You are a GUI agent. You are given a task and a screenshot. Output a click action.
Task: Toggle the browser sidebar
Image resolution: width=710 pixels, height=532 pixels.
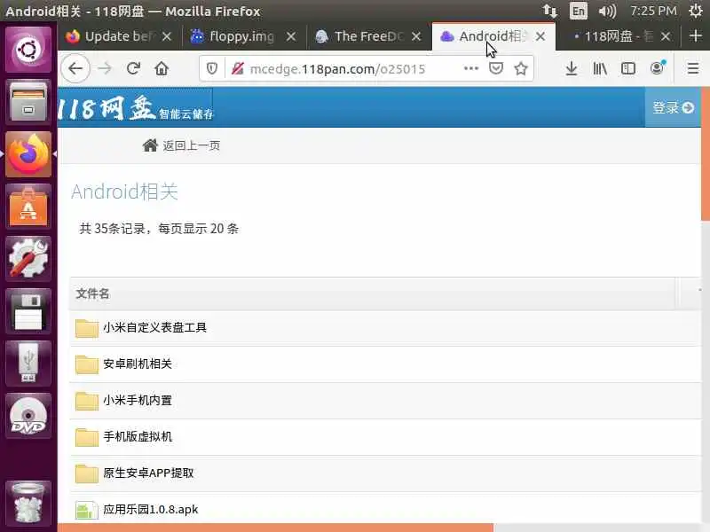(628, 69)
